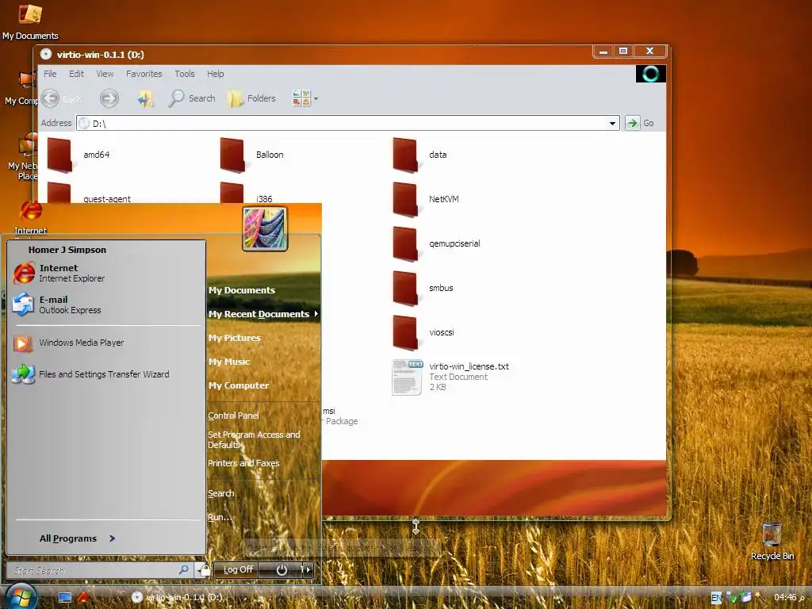Open the View menu

(x=105, y=74)
